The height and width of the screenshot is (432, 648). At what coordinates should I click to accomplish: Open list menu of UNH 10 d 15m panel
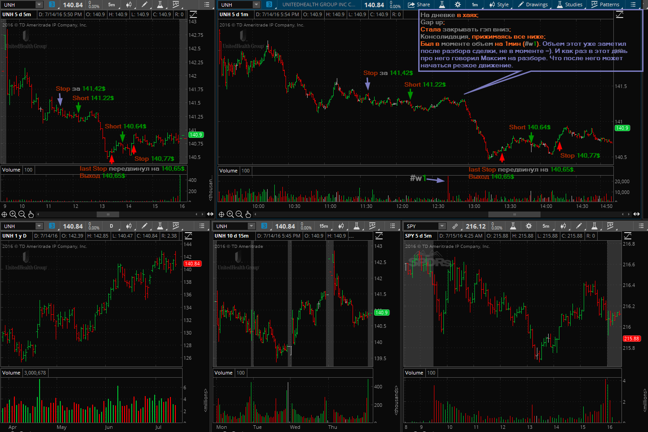393,226
